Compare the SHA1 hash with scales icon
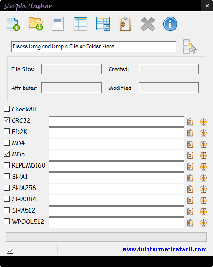Image resolution: width=213 pixels, height=267 pixels. click(x=203, y=178)
